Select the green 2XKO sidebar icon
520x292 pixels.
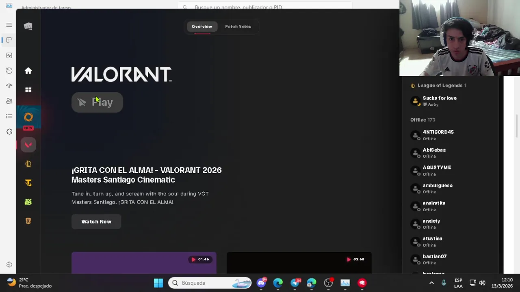[28, 202]
